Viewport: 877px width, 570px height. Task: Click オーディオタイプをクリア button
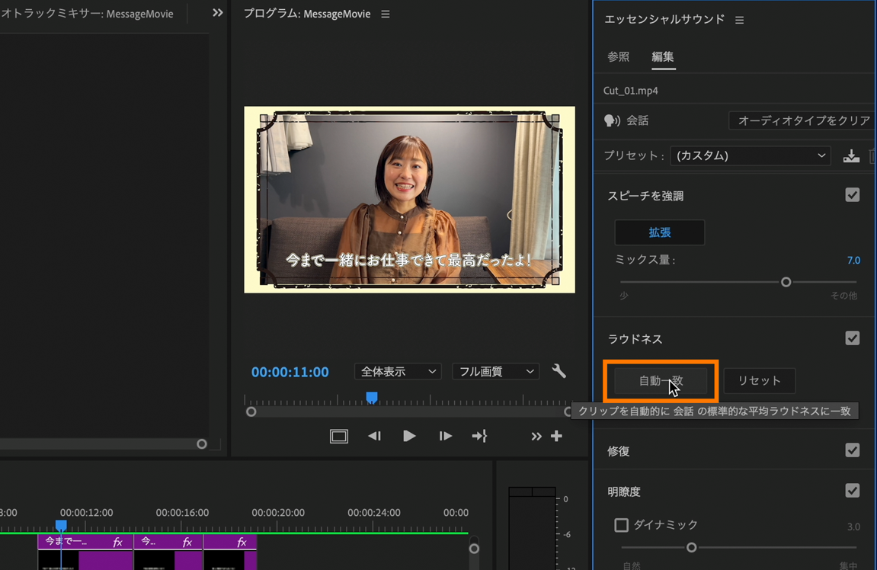point(802,120)
